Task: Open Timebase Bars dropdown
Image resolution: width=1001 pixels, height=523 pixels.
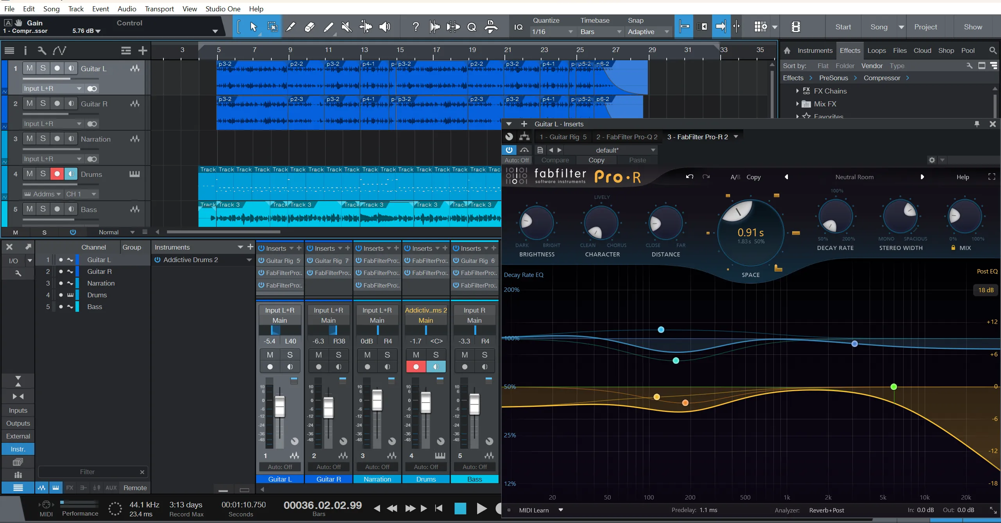Action: [x=601, y=32]
